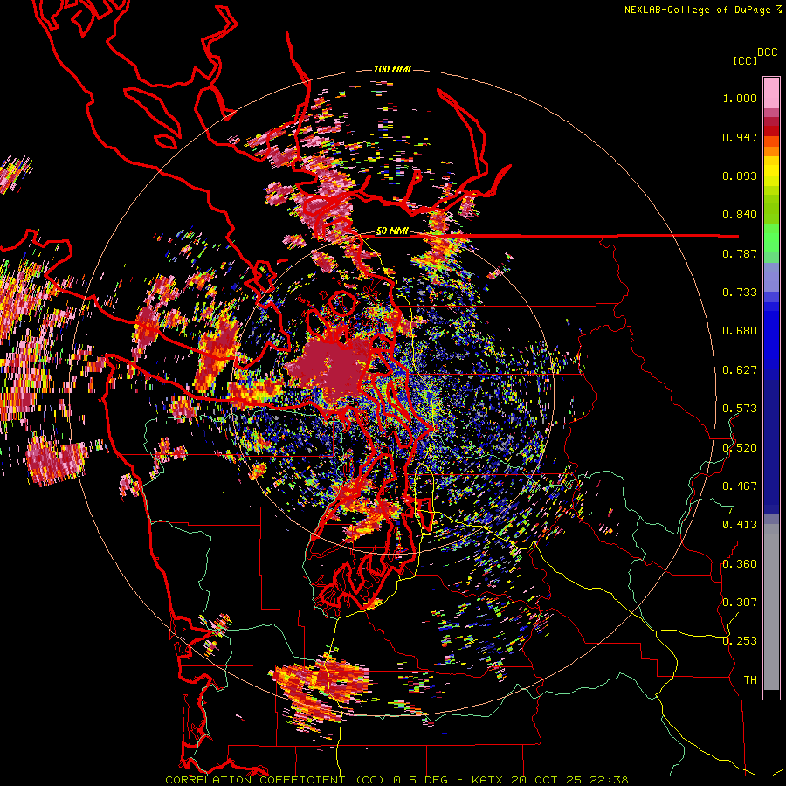Pick the light pink top color bar segment

pyautogui.click(x=771, y=93)
